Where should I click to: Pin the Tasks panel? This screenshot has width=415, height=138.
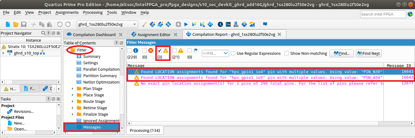coord(49,99)
